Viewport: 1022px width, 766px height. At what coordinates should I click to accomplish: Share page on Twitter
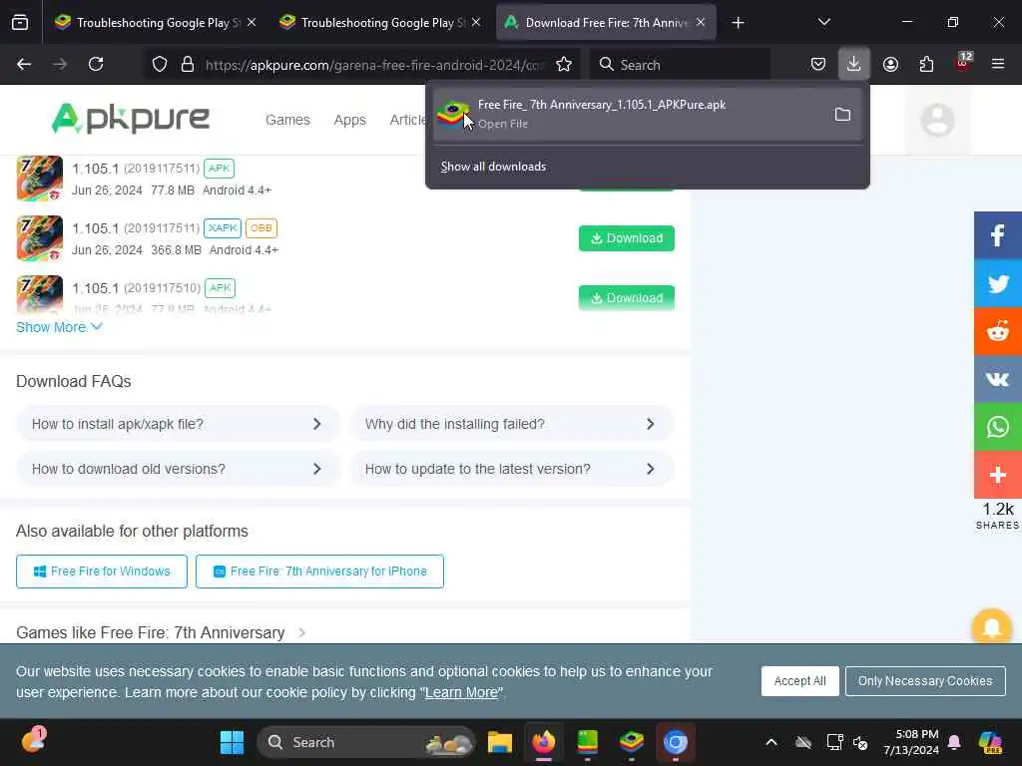click(998, 283)
